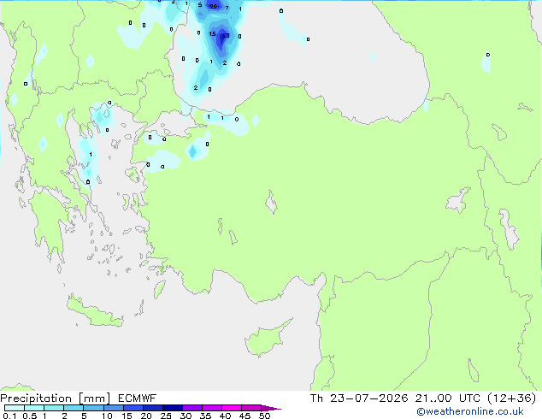Click the 1–2 mm legend color box
This screenshot has height=419, width=542.
click(54, 408)
